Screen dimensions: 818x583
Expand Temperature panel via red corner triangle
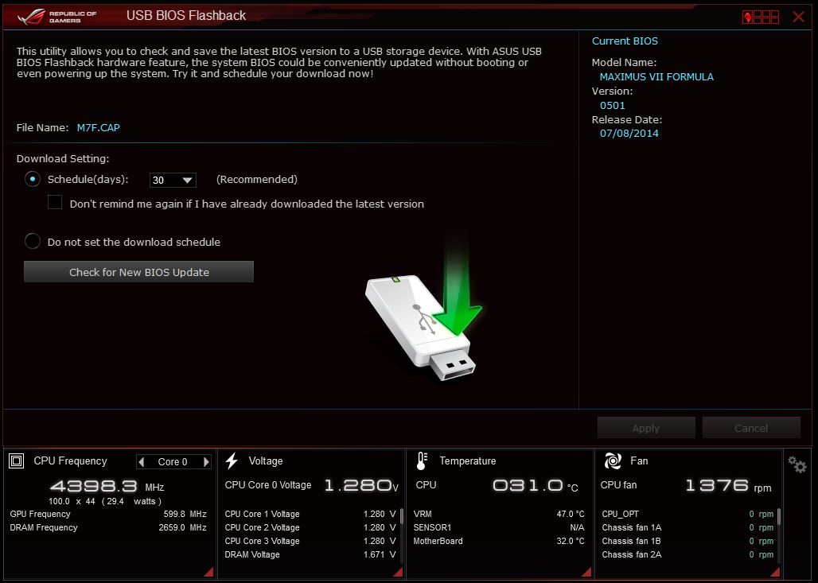(x=586, y=572)
